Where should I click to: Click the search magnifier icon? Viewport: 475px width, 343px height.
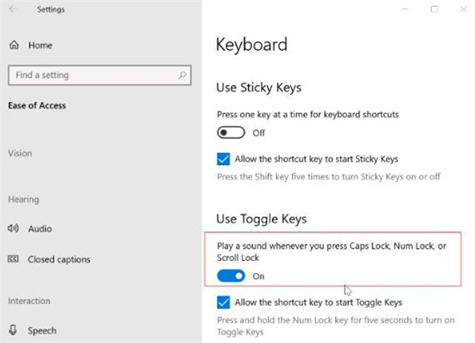(182, 75)
